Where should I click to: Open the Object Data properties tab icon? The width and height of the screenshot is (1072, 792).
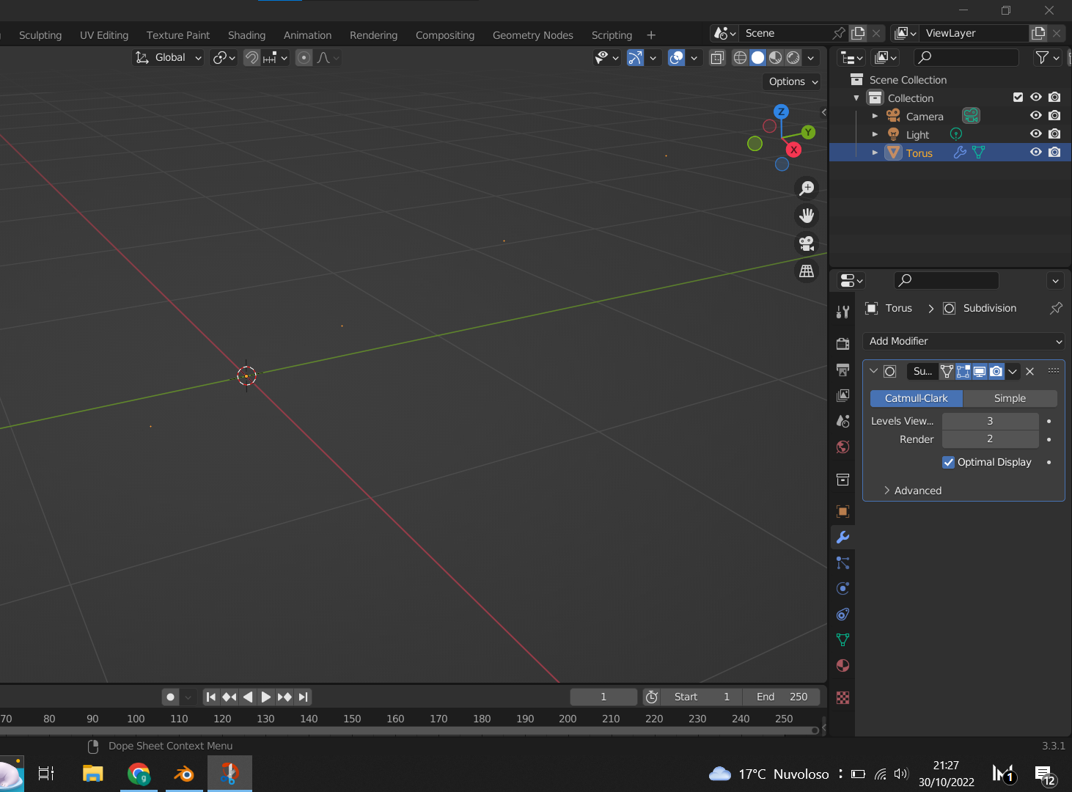click(843, 640)
